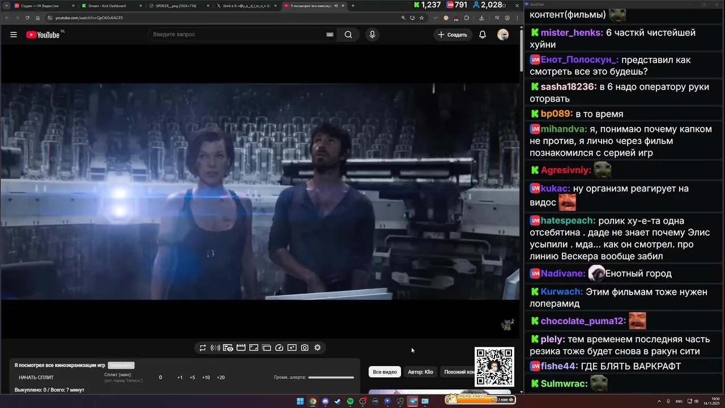Click the MEME PARTY doge banner
The image size is (725, 408).
480,399
